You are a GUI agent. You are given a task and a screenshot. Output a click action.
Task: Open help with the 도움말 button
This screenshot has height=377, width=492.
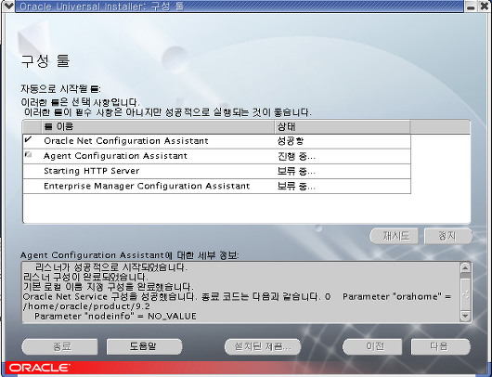(x=144, y=346)
